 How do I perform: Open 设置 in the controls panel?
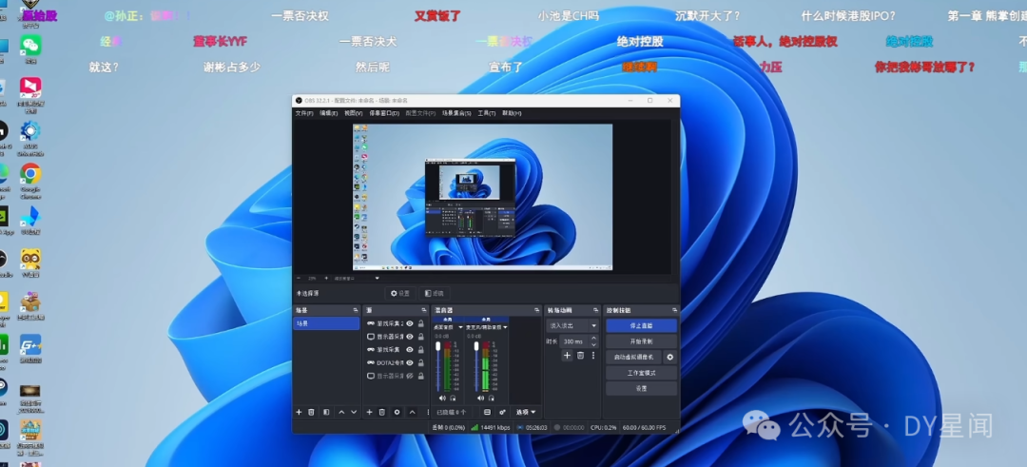[x=641, y=388]
